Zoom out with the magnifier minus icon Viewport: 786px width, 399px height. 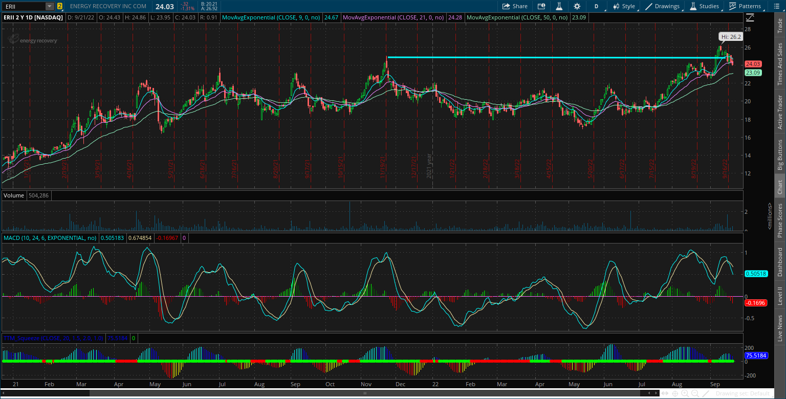pyautogui.click(x=695, y=393)
